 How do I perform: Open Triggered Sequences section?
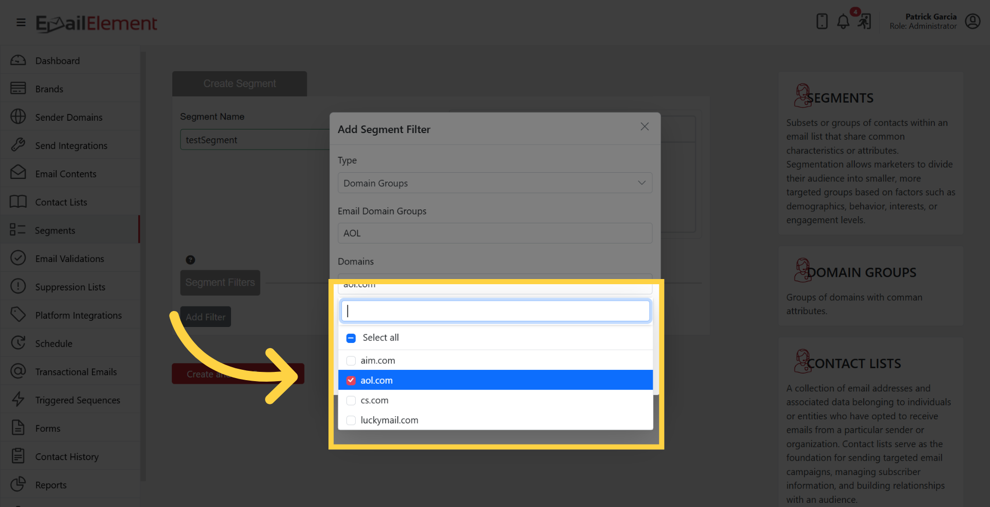tap(77, 400)
